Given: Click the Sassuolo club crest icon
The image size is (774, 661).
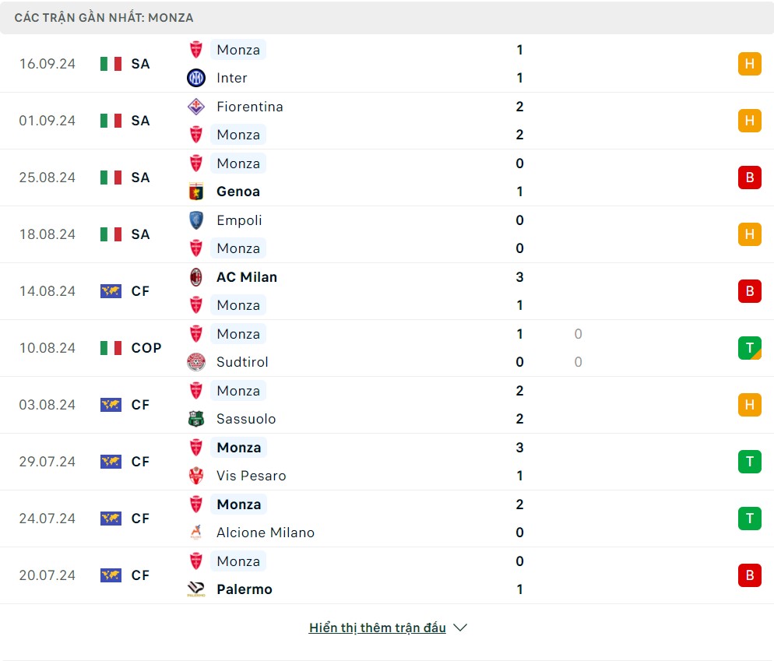Looking at the screenshot, I should (x=196, y=419).
